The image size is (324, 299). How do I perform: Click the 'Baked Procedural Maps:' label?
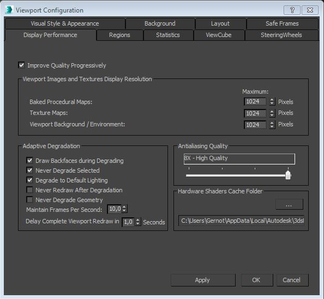[61, 102]
